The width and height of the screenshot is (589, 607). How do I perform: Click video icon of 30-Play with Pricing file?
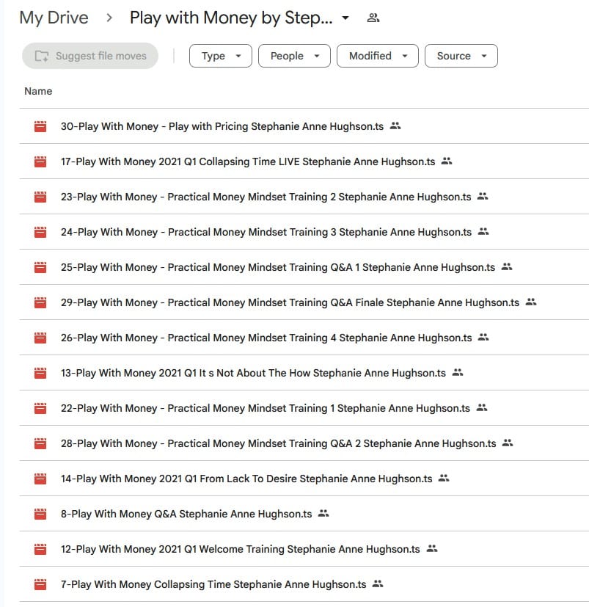(40, 126)
